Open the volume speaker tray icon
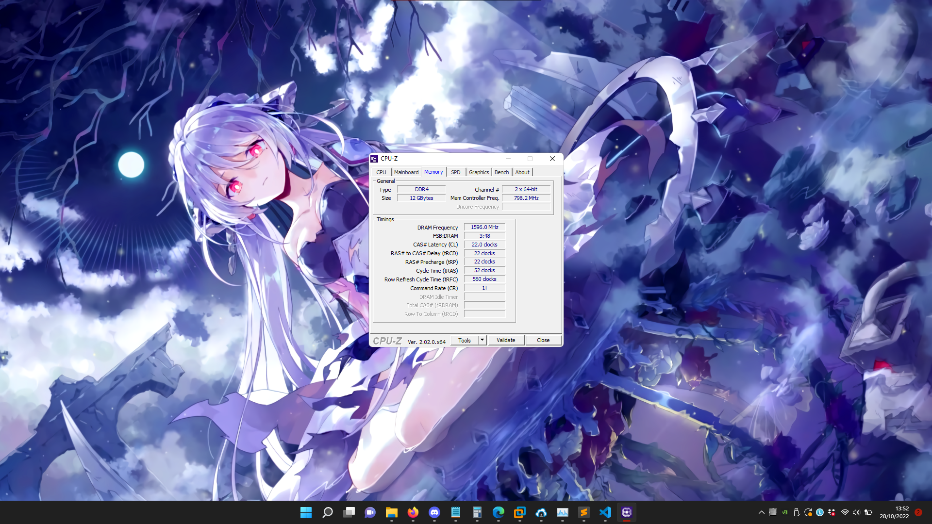This screenshot has height=524, width=932. 856,512
